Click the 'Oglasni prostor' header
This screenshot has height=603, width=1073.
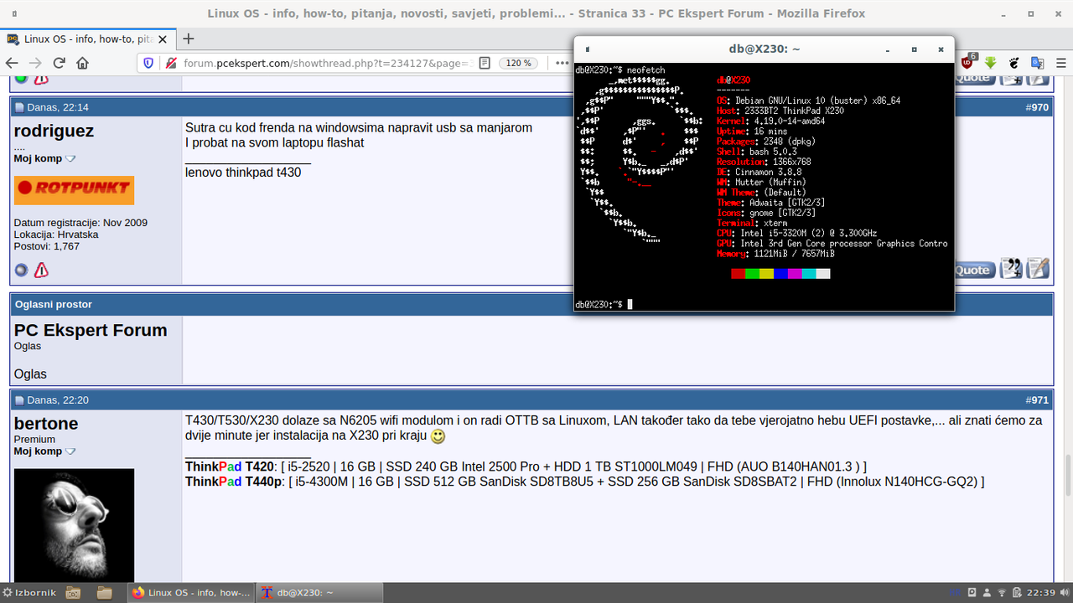[x=53, y=304]
